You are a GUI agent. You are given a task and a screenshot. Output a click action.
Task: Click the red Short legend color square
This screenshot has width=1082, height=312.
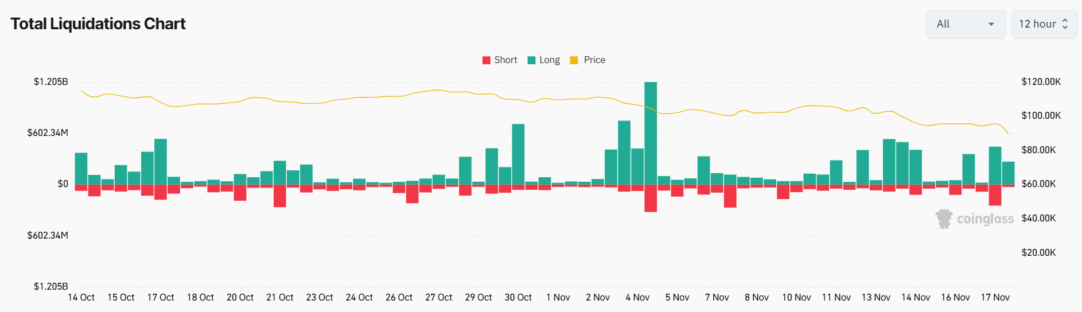pos(486,60)
